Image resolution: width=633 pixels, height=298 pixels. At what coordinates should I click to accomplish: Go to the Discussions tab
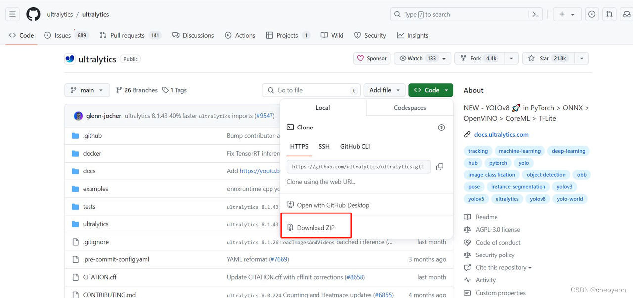click(193, 35)
